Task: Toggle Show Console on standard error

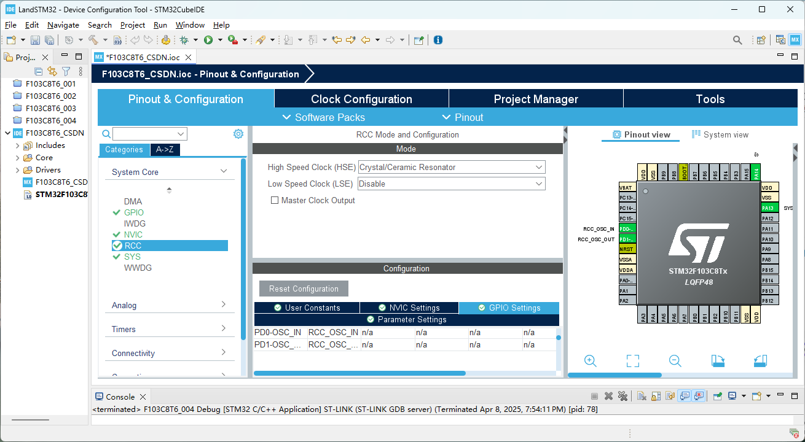Action: (x=699, y=397)
